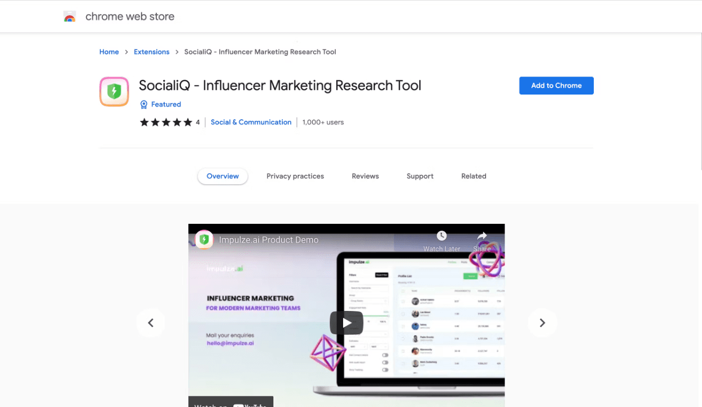The height and width of the screenshot is (407, 702).
Task: Switch to the Privacy practices tab
Action: point(295,176)
